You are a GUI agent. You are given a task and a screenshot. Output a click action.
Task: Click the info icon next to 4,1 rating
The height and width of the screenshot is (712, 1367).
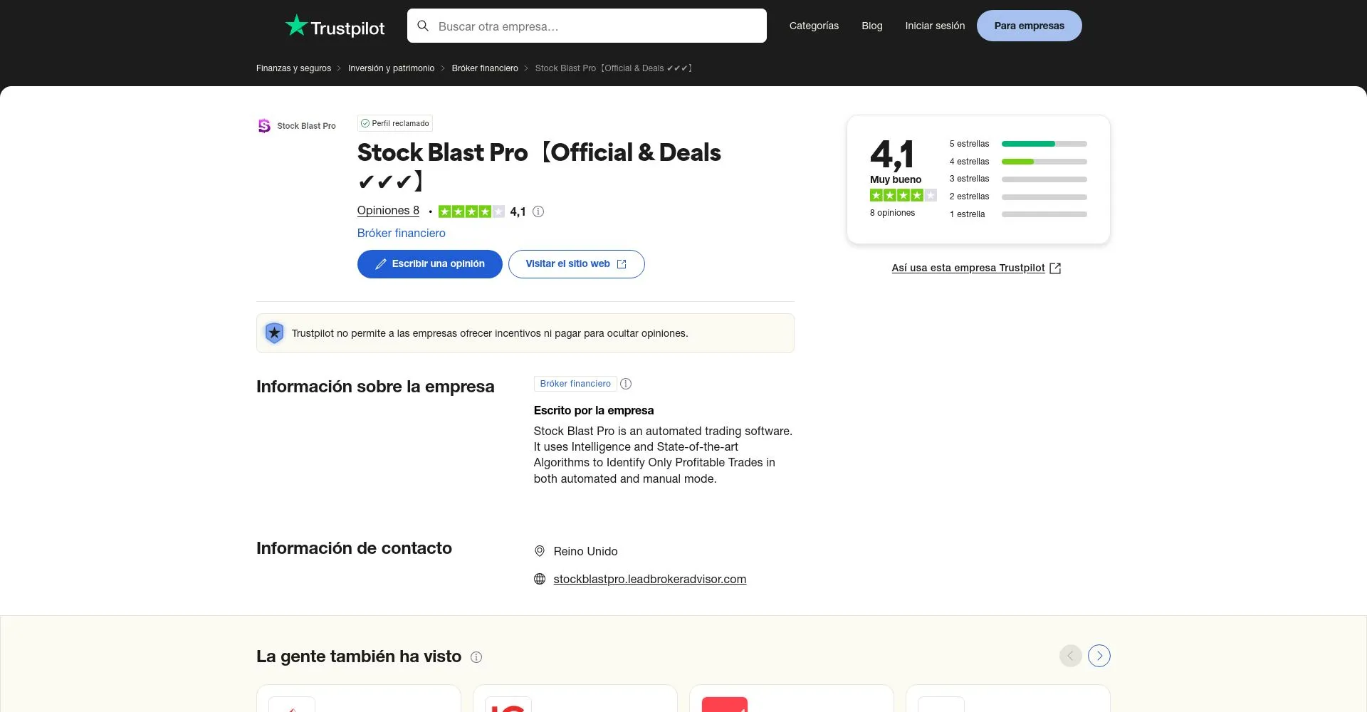click(x=538, y=211)
